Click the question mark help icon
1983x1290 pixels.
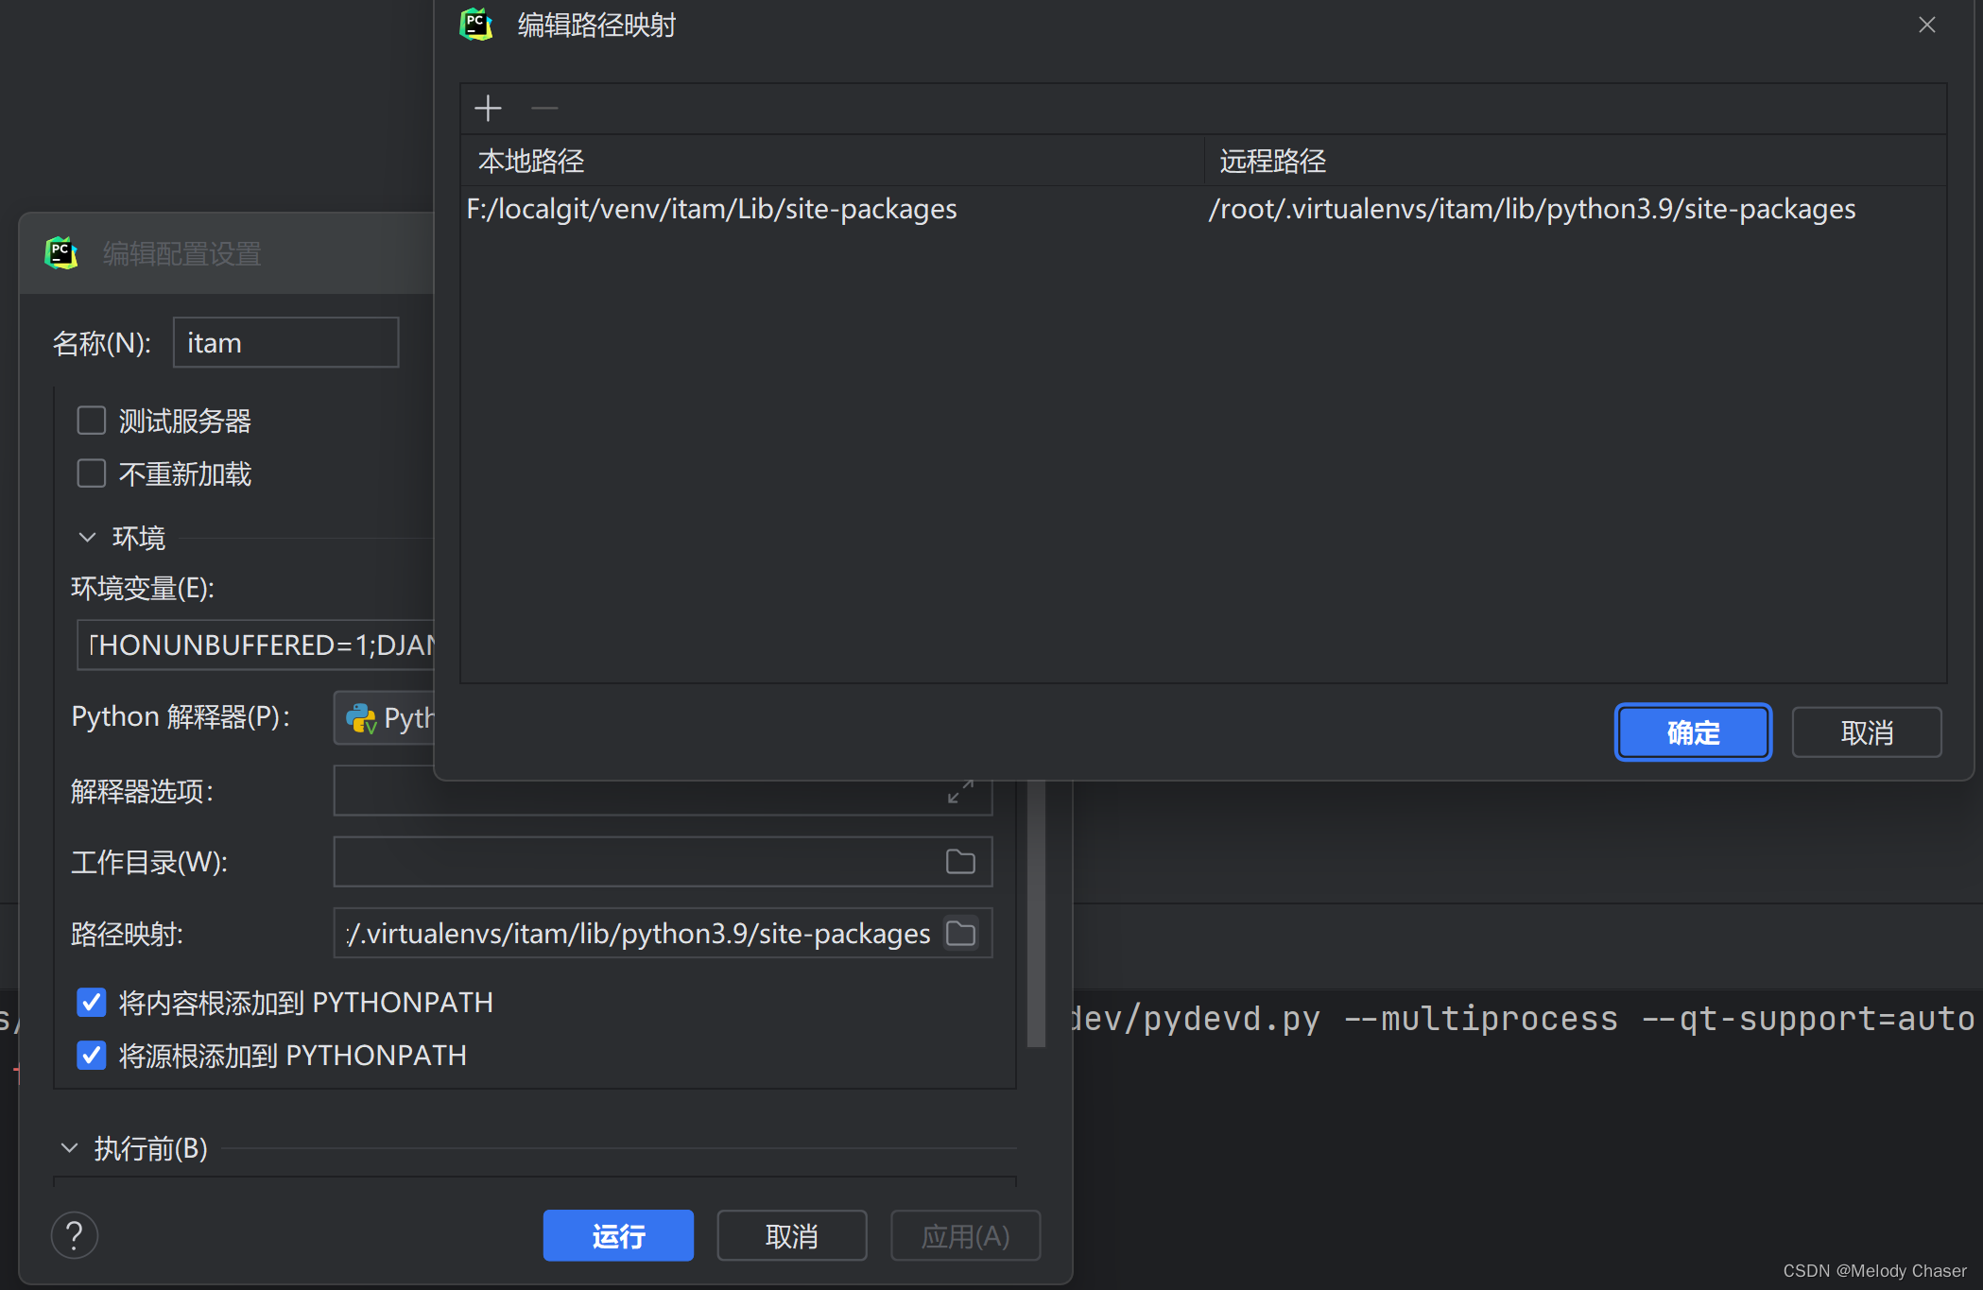pos(75,1235)
